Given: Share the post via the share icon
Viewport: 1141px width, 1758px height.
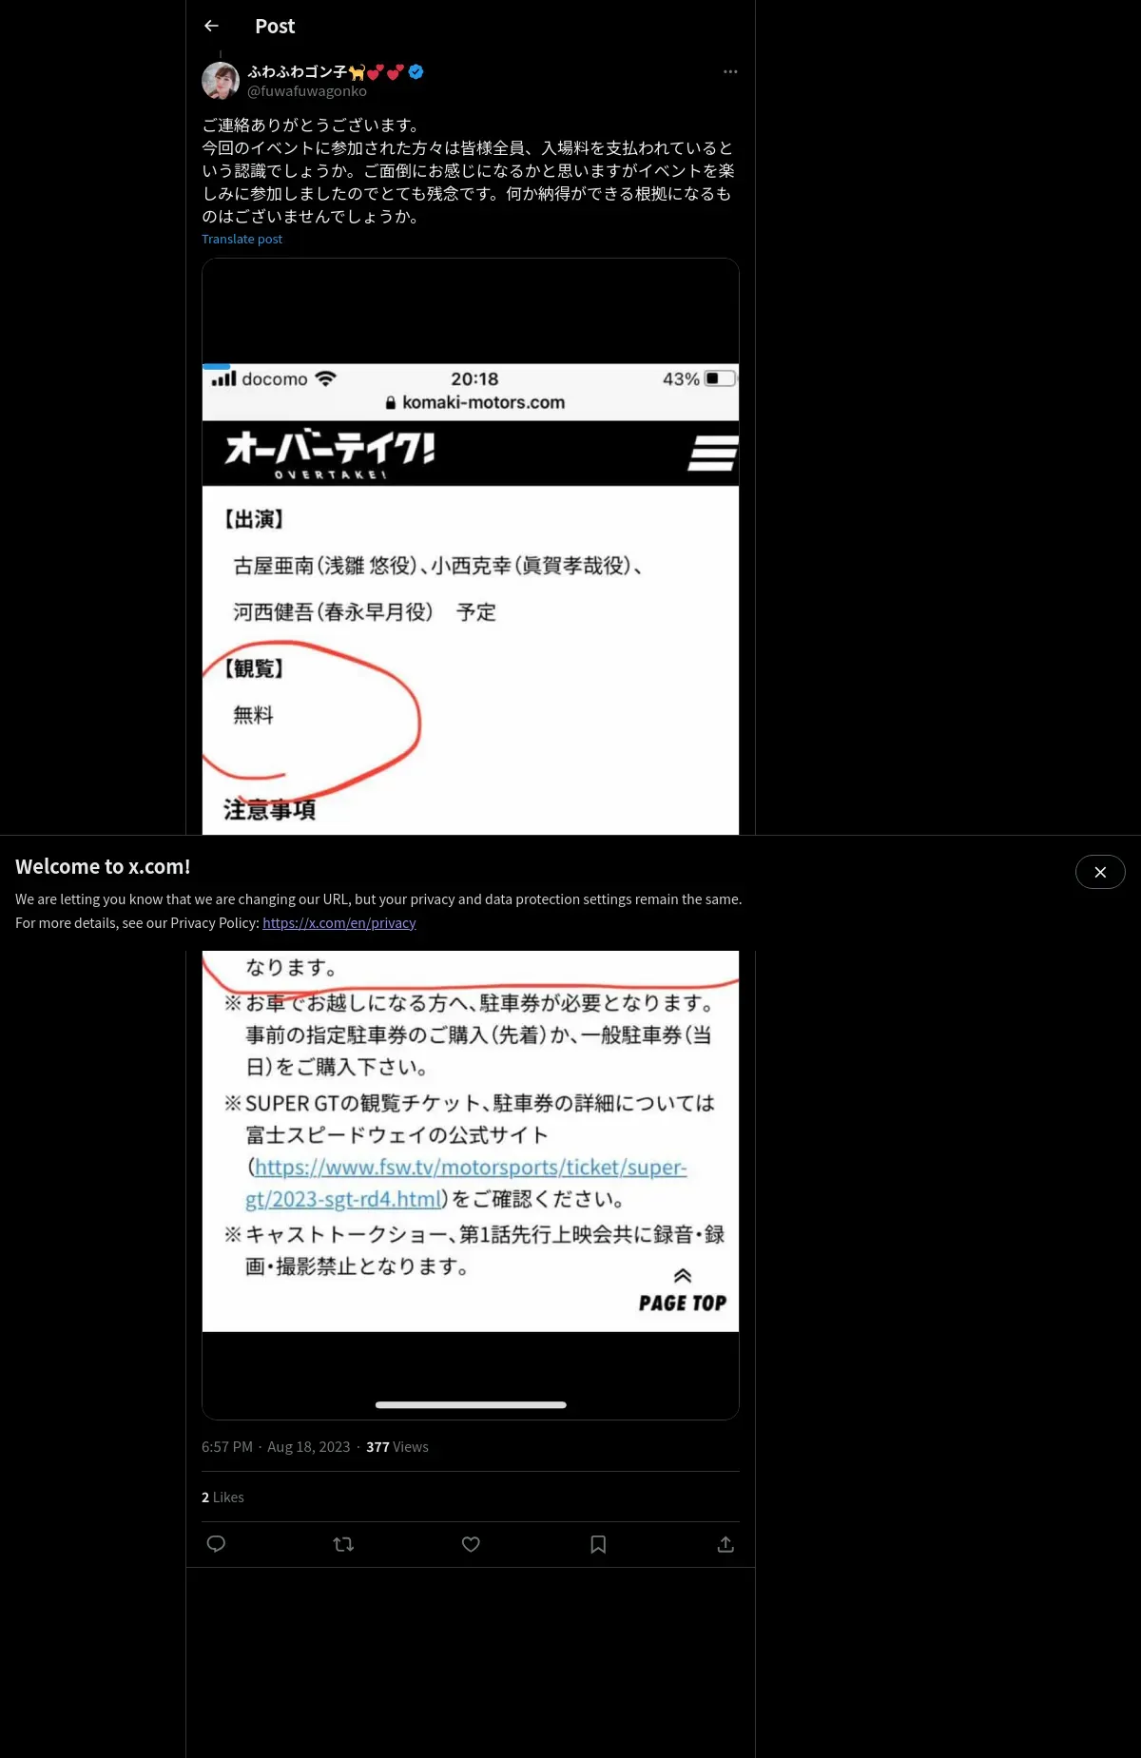Looking at the screenshot, I should [725, 1544].
